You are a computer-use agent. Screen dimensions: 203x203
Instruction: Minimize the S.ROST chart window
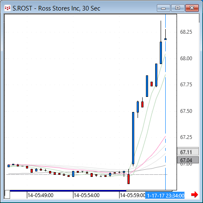[x=164, y=8]
